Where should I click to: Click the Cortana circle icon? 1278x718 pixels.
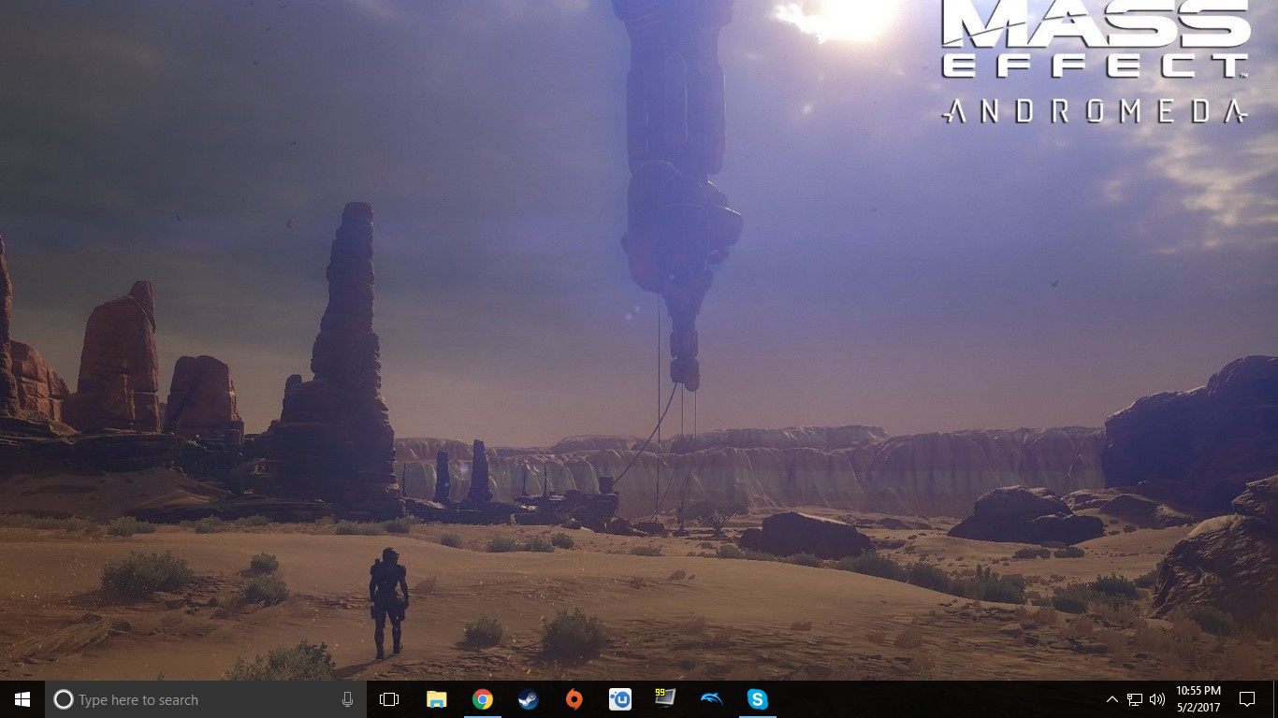pyautogui.click(x=63, y=699)
